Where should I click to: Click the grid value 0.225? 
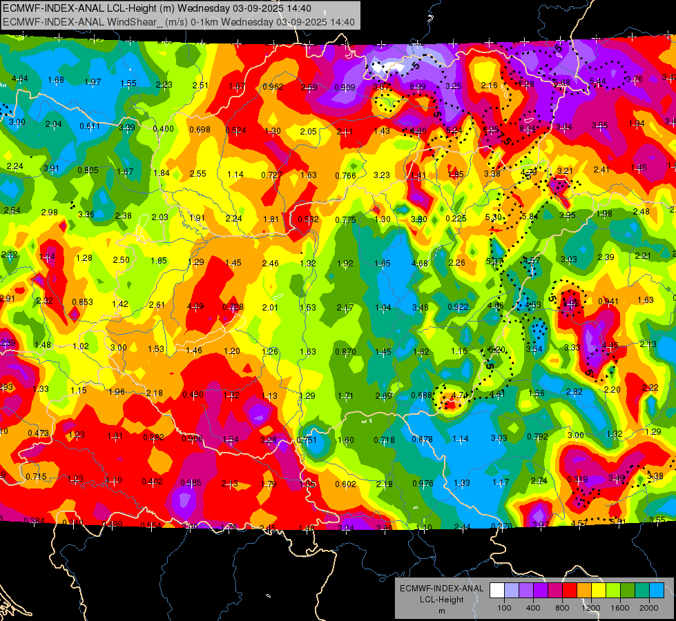456,219
